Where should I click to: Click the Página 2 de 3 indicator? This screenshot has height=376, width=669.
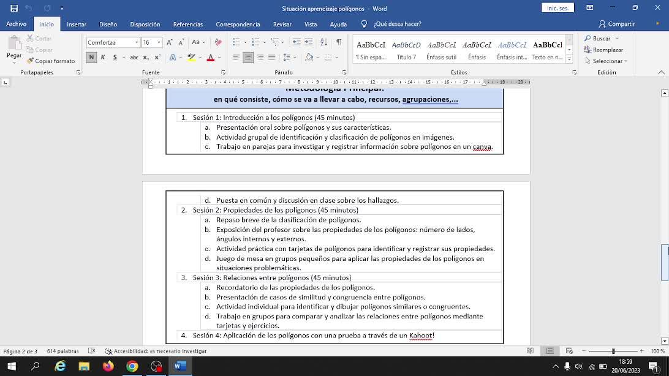pyautogui.click(x=20, y=351)
